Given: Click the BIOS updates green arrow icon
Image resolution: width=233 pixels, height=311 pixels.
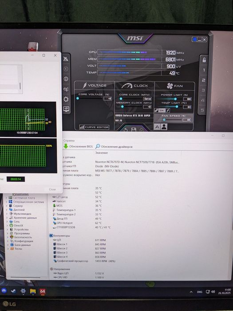Looking at the screenshot, I should 66,146.
